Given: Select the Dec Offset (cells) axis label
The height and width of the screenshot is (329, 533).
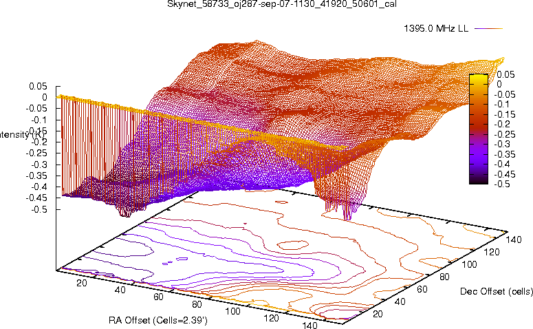Looking at the screenshot, I should tap(497, 291).
